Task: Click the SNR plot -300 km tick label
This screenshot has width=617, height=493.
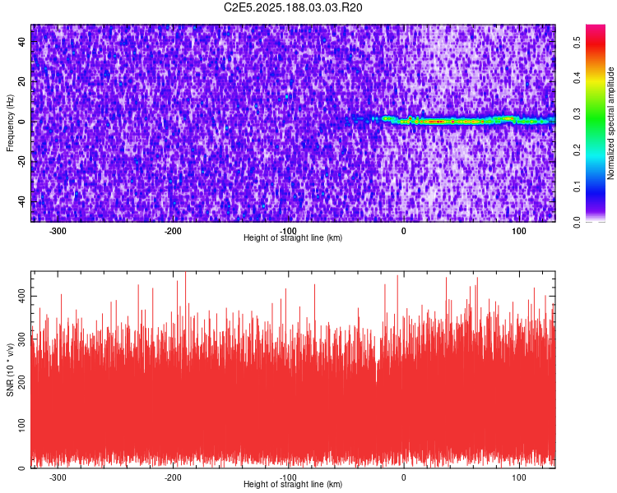Action: coord(58,477)
